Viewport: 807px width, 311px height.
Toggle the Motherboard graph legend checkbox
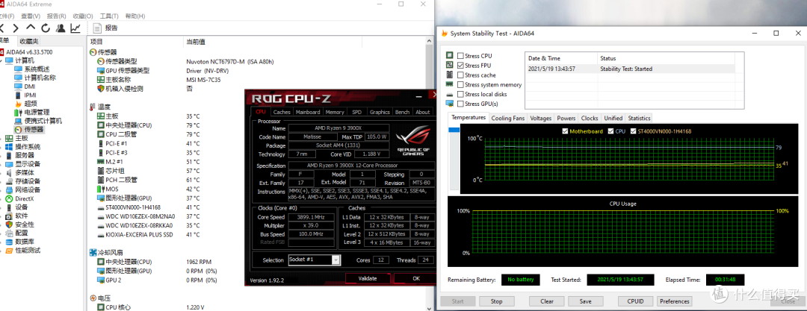coord(566,131)
